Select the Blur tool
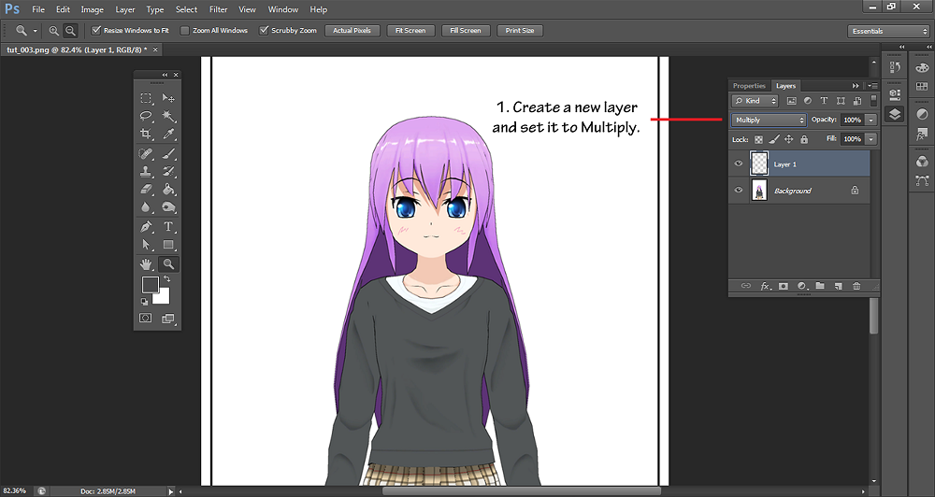Viewport: 935px width, 497px height. (146, 207)
